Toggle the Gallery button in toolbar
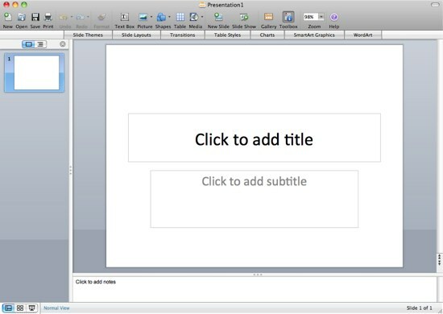 pos(268,17)
